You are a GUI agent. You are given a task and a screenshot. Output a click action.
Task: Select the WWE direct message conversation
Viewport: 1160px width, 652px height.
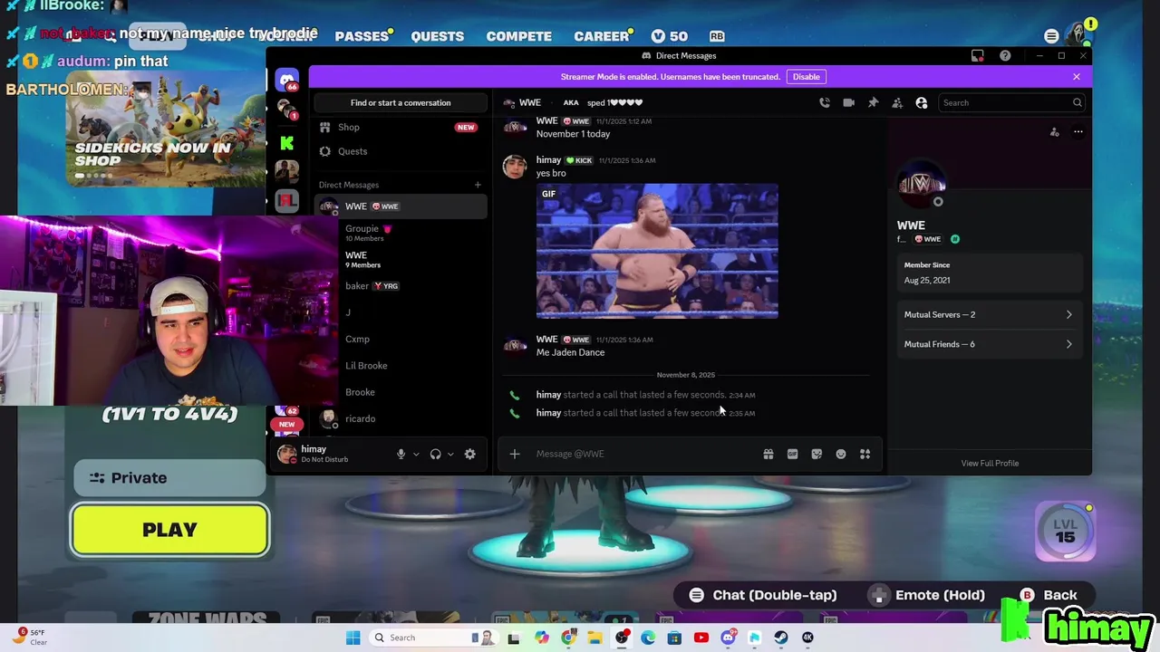(400, 206)
